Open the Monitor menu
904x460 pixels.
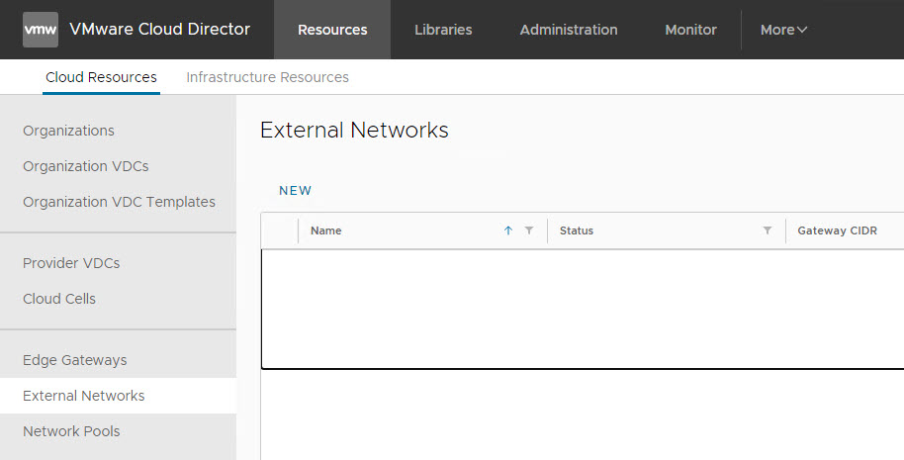pyautogui.click(x=690, y=30)
